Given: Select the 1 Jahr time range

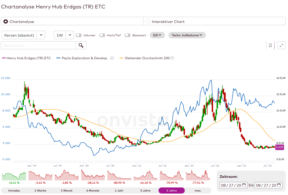Looking at the screenshot, I should pyautogui.click(x=119, y=191).
